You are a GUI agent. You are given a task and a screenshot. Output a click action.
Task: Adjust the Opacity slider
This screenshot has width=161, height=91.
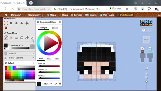click(x=20, y=48)
